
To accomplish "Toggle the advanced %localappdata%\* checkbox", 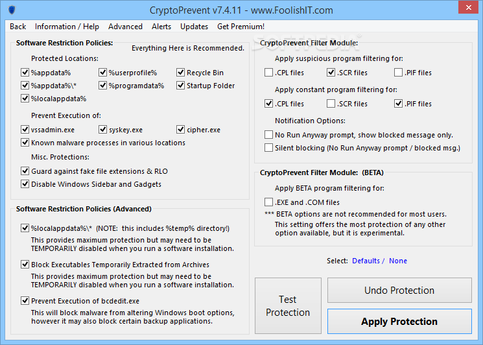I will 25,228.
